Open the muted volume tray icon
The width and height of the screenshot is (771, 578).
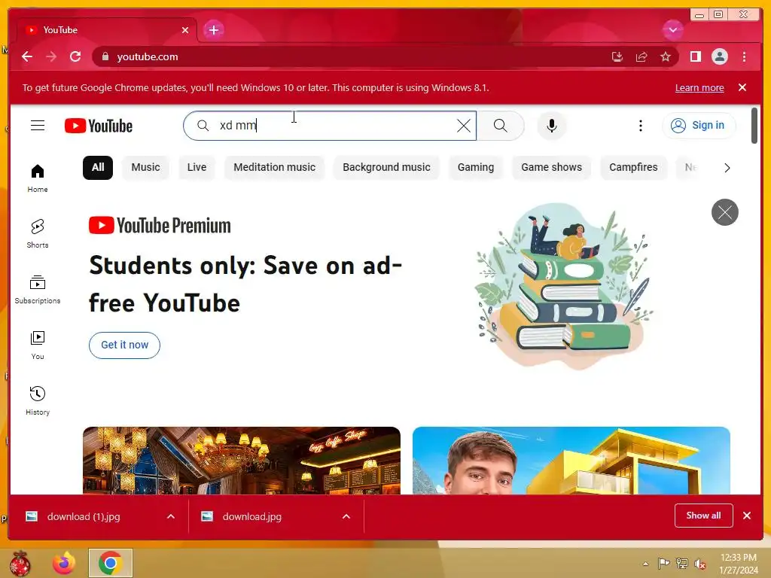(x=700, y=564)
